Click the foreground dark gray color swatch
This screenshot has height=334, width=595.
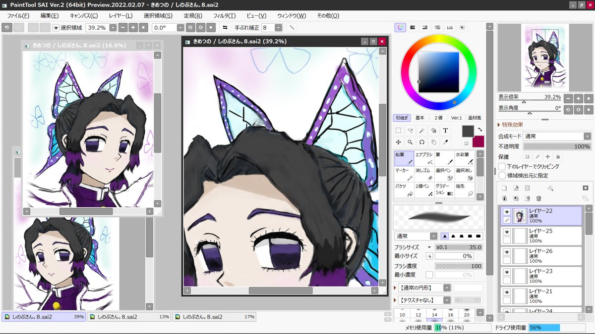468,131
